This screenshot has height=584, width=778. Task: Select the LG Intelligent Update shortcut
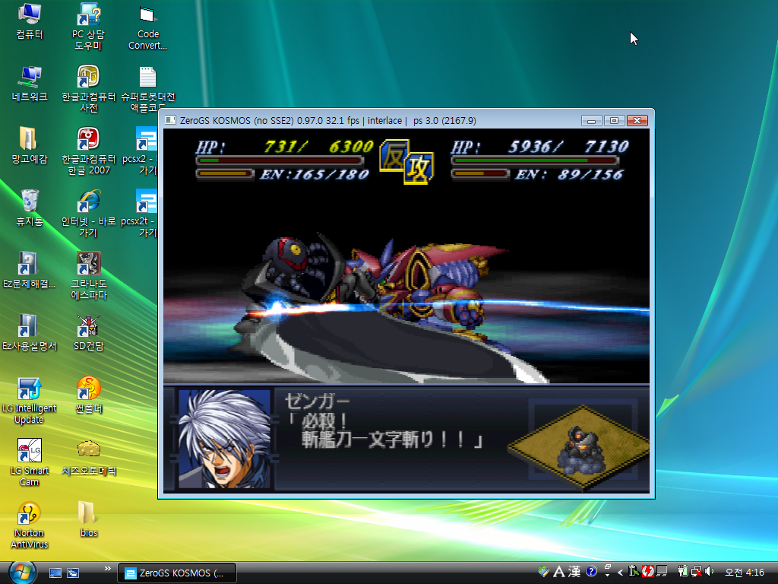point(30,401)
